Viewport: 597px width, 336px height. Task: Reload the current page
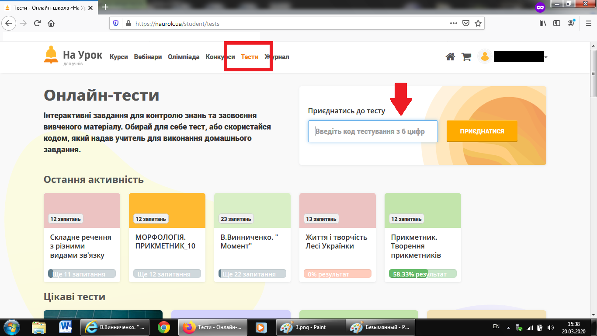click(x=38, y=23)
